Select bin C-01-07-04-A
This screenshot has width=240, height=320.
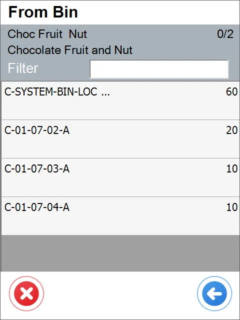pos(120,216)
